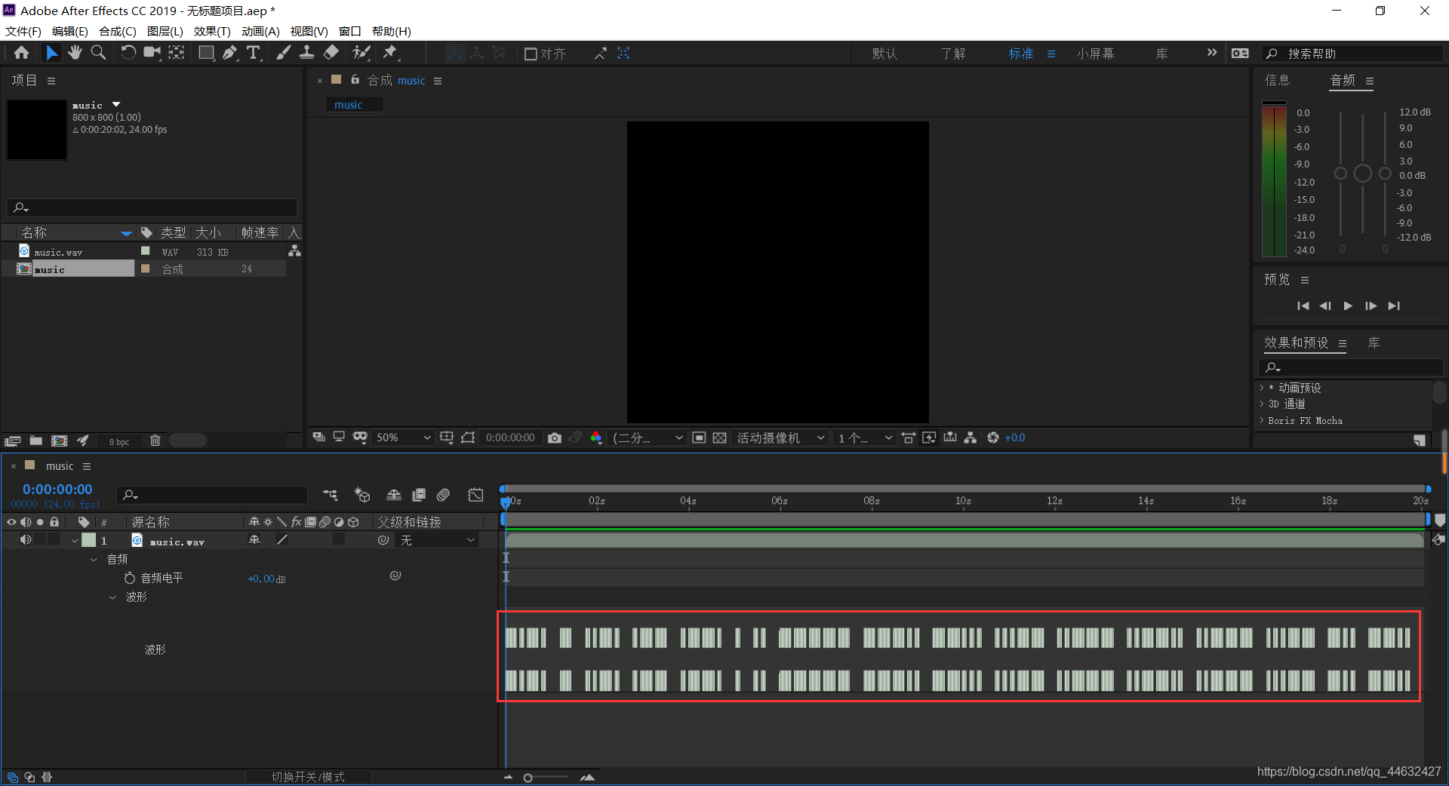Select the Eraser tool
The width and height of the screenshot is (1449, 786).
coord(331,53)
